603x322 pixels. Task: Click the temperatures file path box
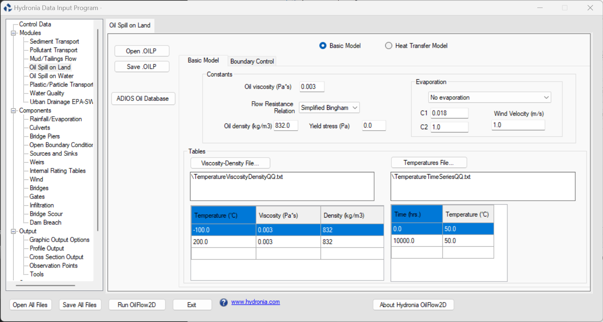(483, 186)
